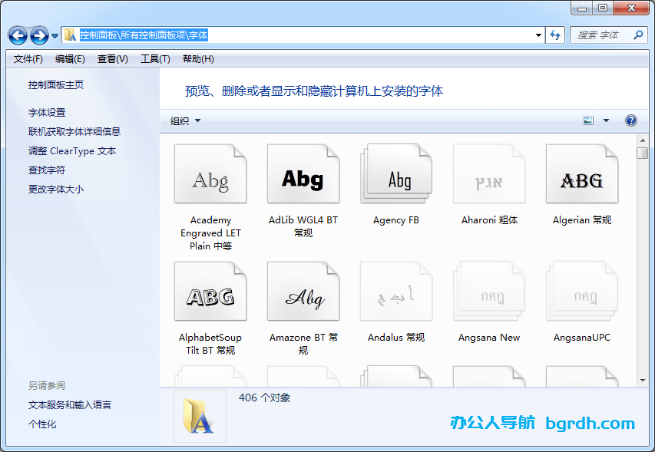655x452 pixels.
Task: Open the 查看 menu
Action: (x=112, y=58)
